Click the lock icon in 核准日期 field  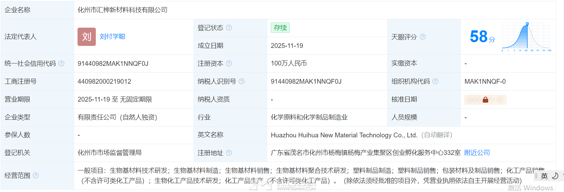[x=485, y=100]
